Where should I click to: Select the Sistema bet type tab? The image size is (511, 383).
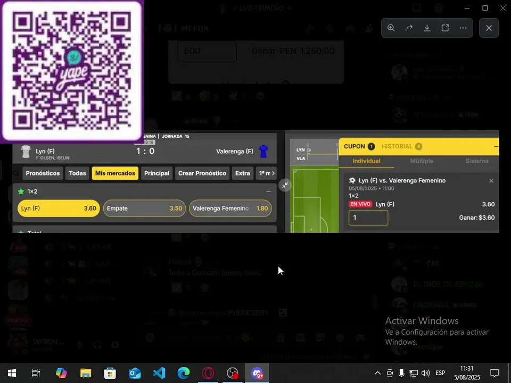477,161
